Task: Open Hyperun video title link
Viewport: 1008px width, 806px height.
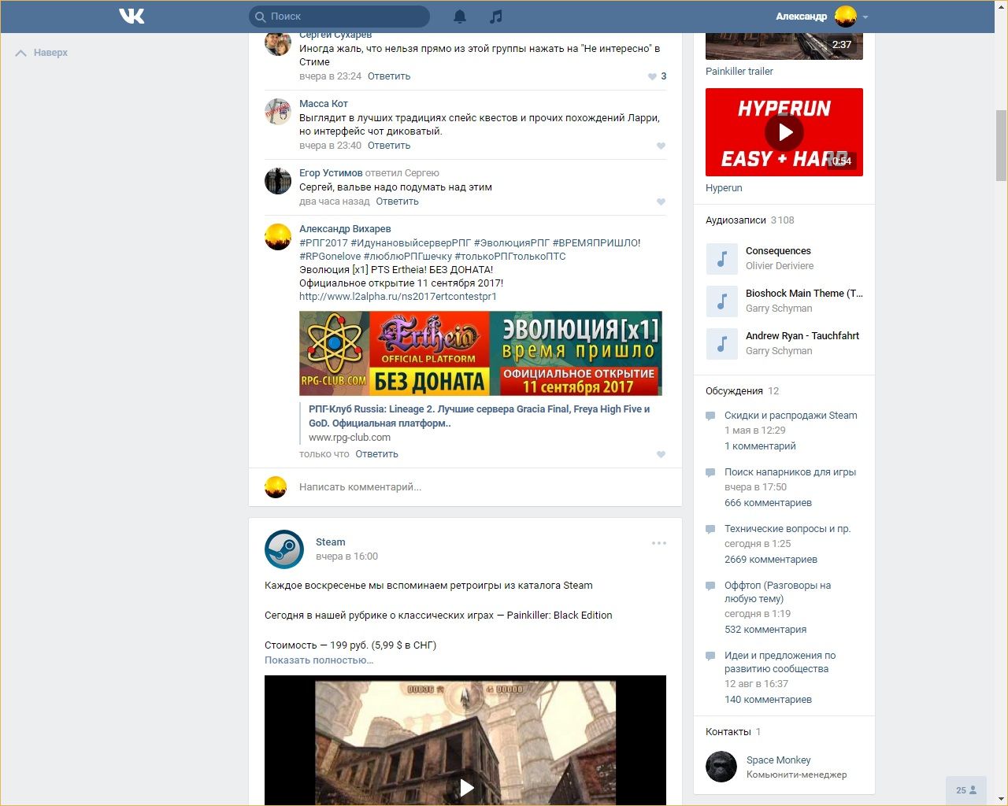Action: tap(724, 188)
